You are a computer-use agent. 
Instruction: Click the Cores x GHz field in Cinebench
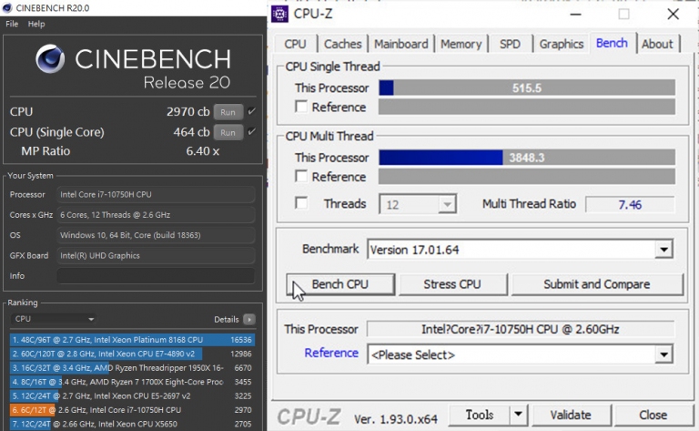tap(156, 215)
